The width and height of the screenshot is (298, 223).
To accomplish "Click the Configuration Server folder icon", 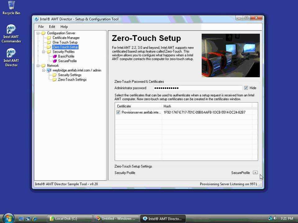I will (43, 33).
